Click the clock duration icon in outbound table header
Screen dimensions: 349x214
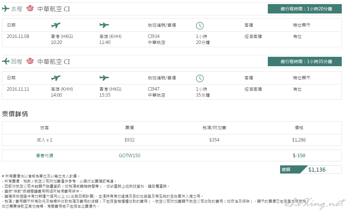pyautogui.click(x=200, y=25)
